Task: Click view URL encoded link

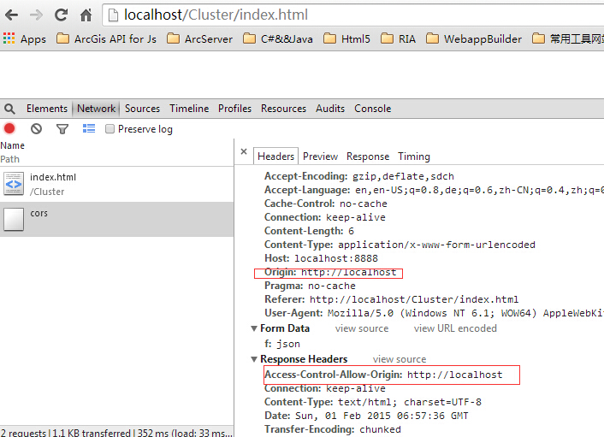Action: pyautogui.click(x=455, y=328)
